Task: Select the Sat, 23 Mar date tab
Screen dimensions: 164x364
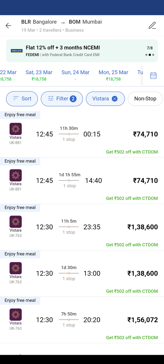Action: point(39,76)
